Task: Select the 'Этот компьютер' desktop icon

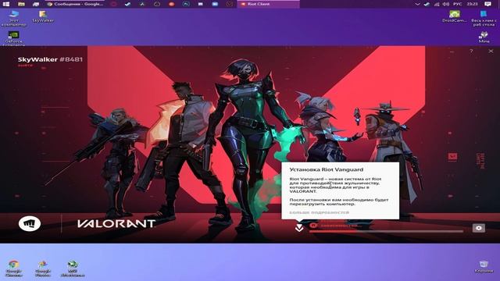Action: pos(14,18)
